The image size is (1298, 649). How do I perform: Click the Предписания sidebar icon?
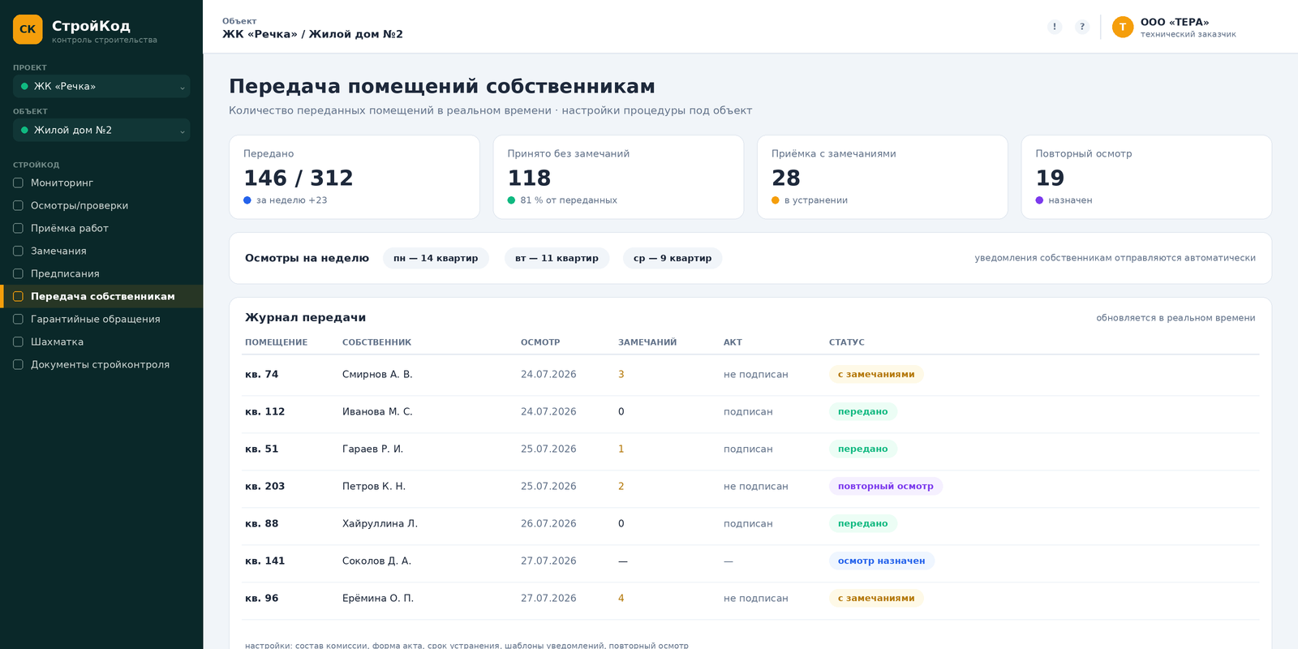[18, 273]
